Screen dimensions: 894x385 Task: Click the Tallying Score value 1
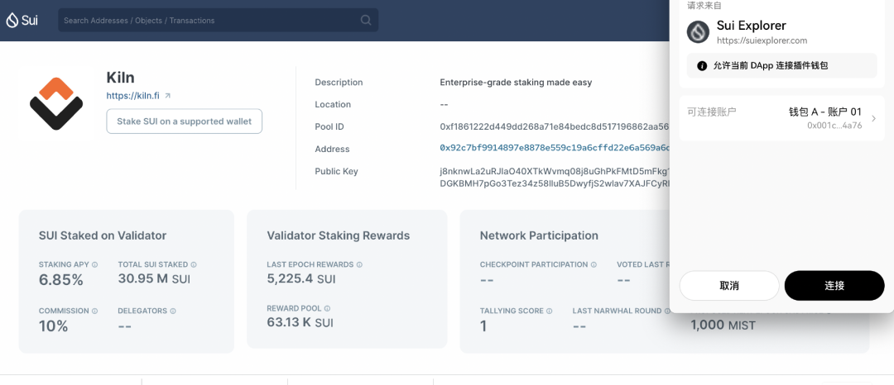pos(483,326)
